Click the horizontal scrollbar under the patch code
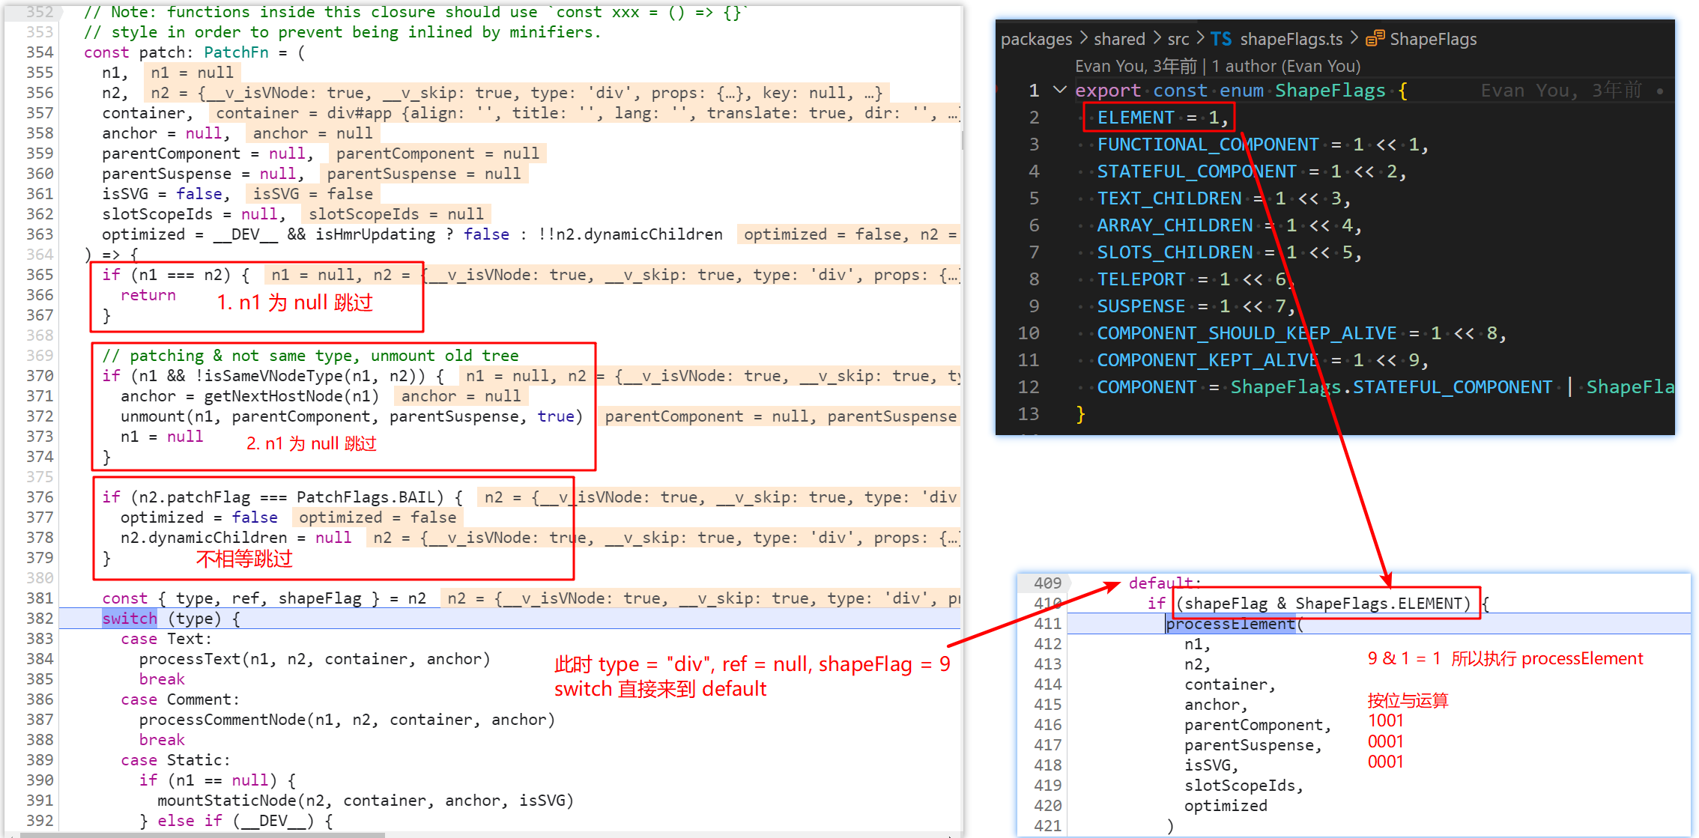This screenshot has width=1699, height=838. pos(202,834)
